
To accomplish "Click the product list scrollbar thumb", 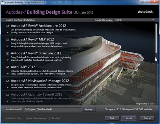I will pos(156,38).
